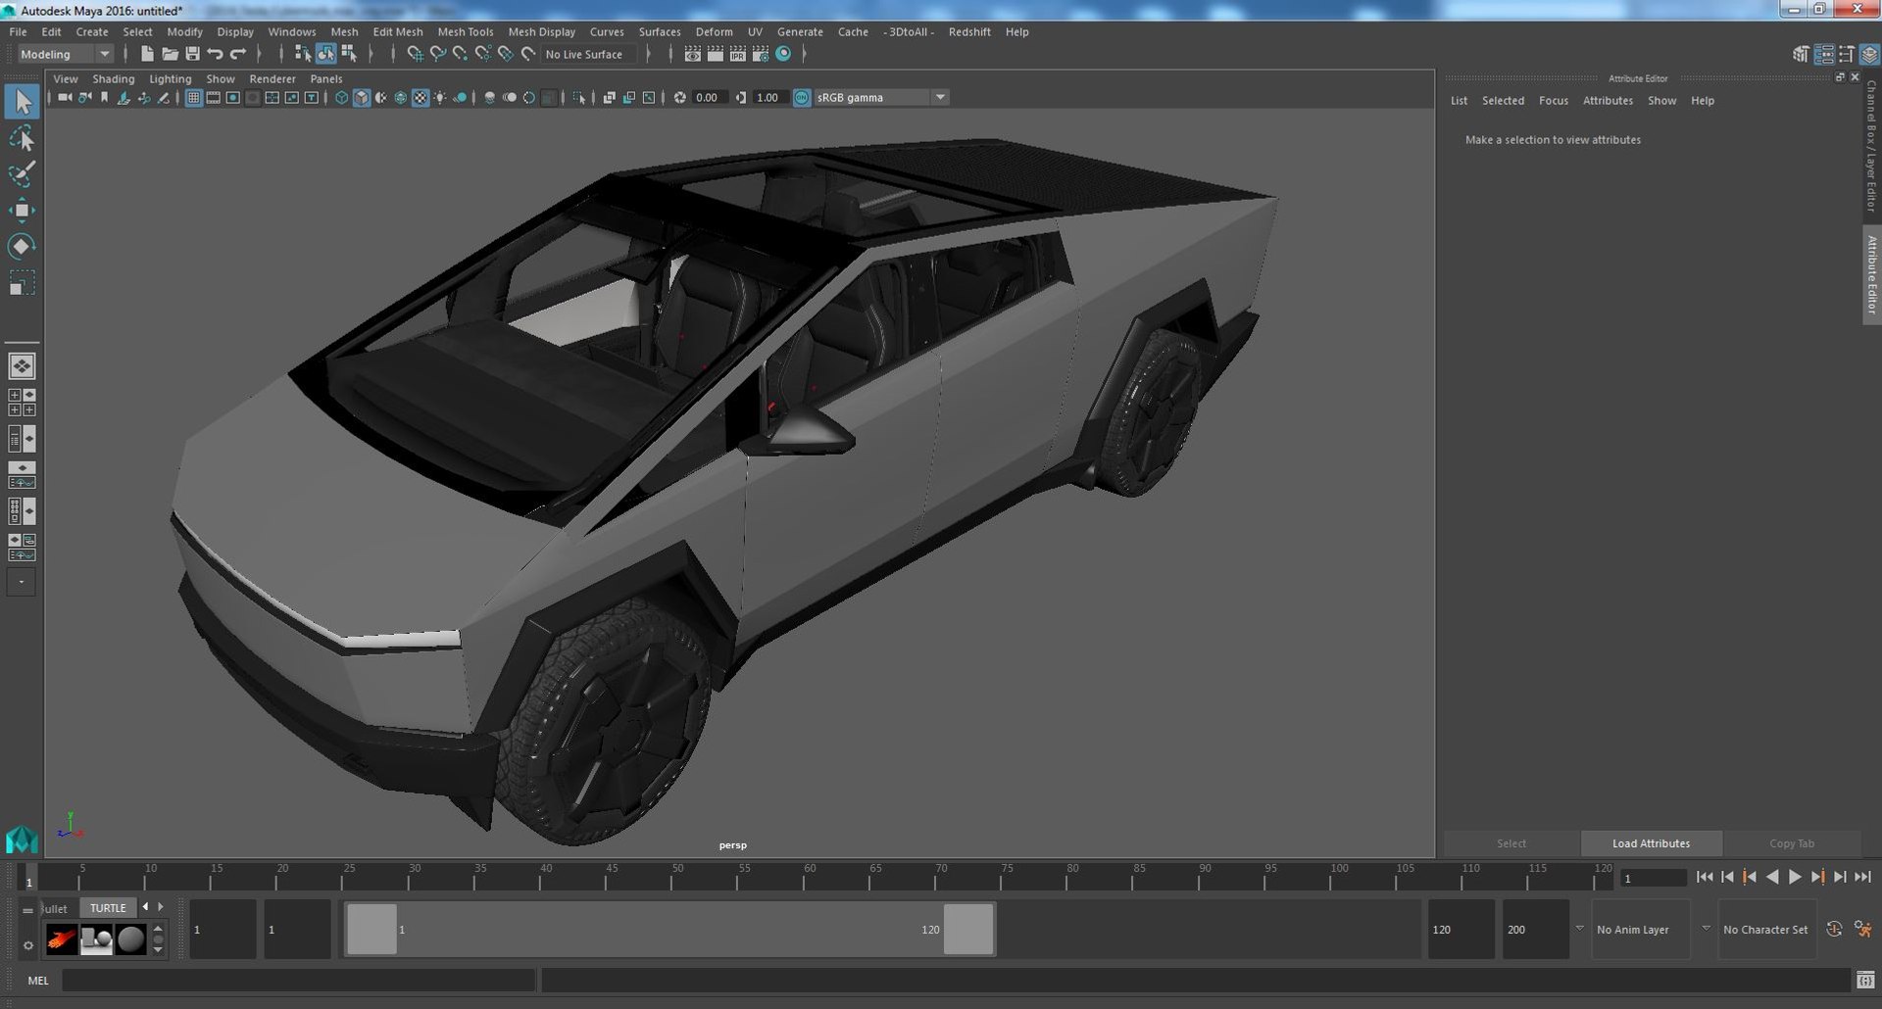This screenshot has width=1882, height=1009.
Task: Choose the Move tool
Action: 22,210
